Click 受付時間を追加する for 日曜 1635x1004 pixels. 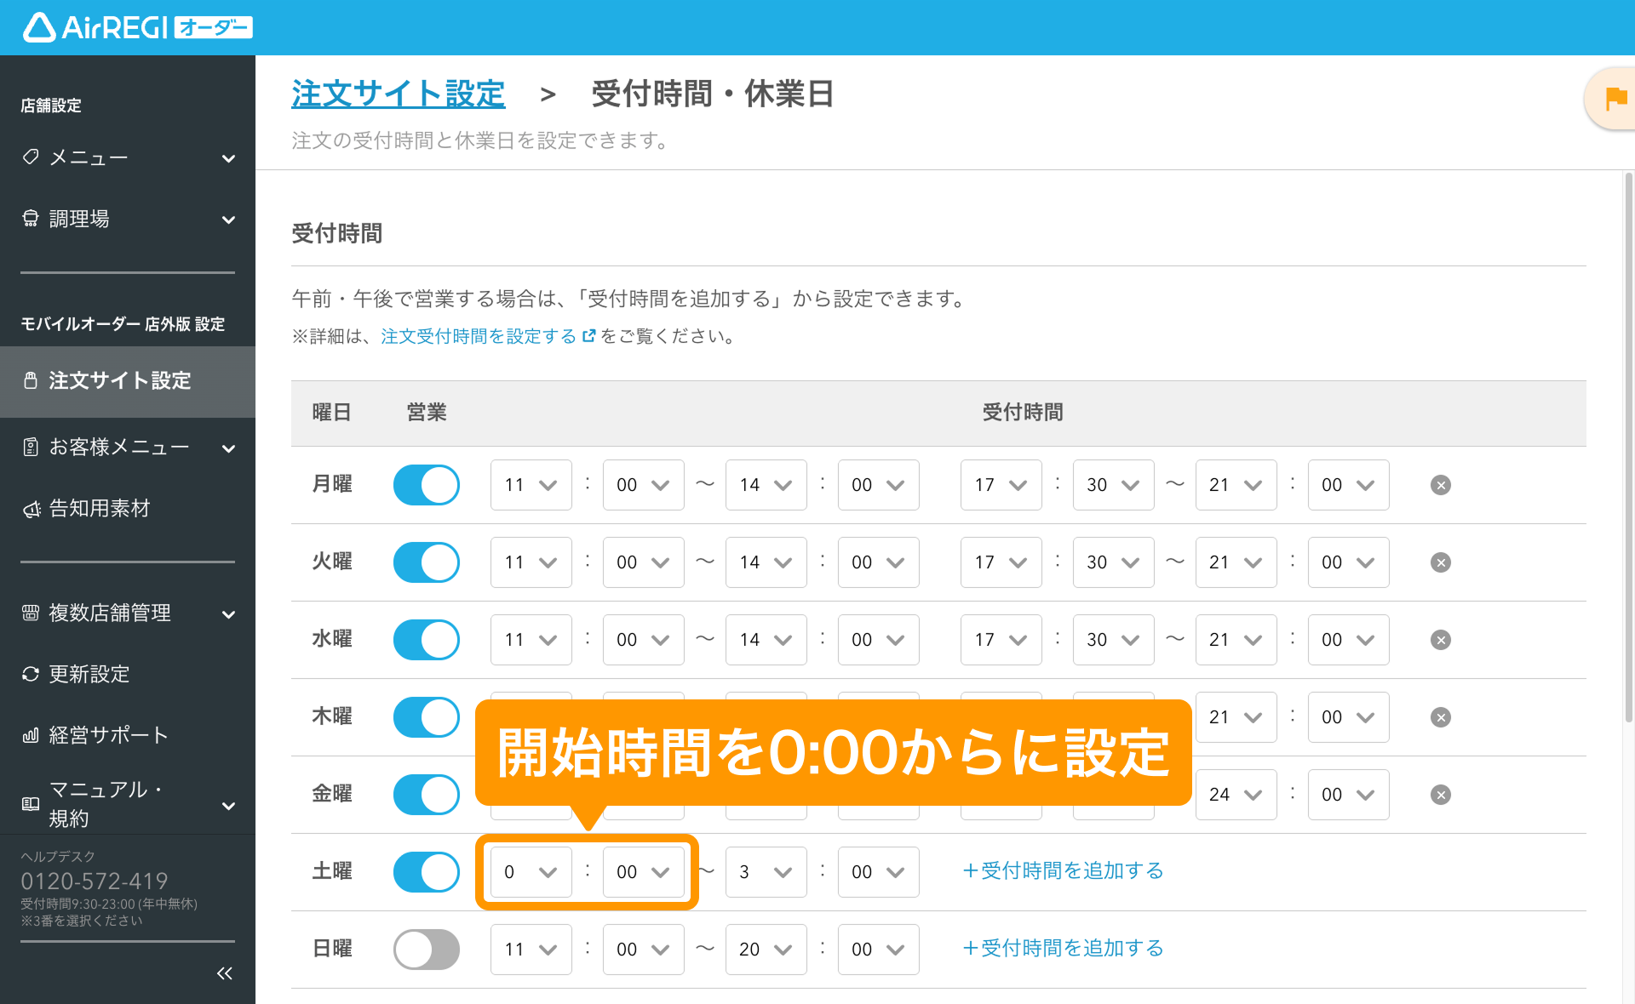coord(1063,948)
